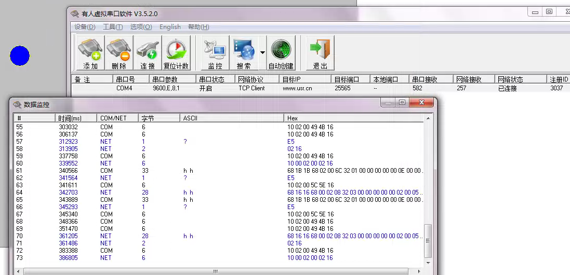Click the 时间(ms) header in 数据监控
This screenshot has width=570, height=275.
[76, 118]
